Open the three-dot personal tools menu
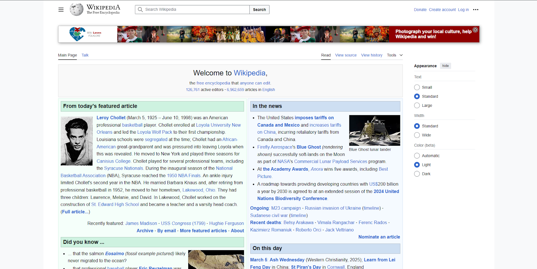Viewport: 537px width, 269px height. tap(476, 10)
